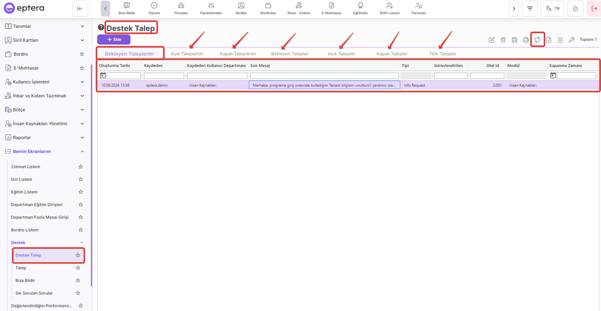601x311 pixels.
Task: Open Bize Bildir in the sidebar
Action: pos(25,280)
